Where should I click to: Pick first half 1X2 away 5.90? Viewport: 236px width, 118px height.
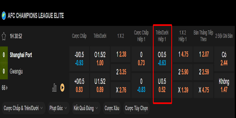(183, 72)
